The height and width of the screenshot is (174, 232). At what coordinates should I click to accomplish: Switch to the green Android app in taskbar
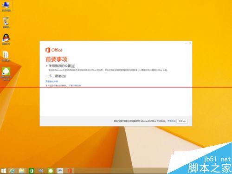click(51, 171)
